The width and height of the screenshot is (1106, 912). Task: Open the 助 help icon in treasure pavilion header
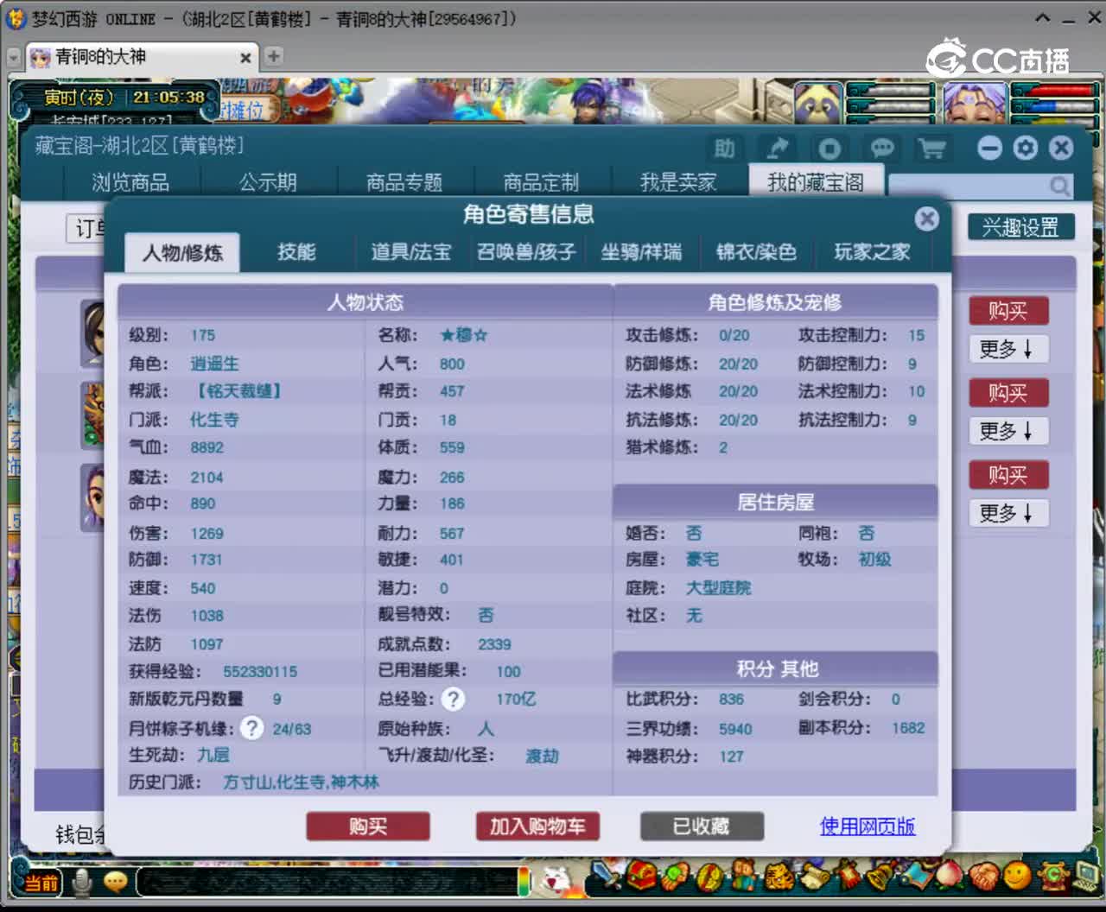tap(724, 149)
